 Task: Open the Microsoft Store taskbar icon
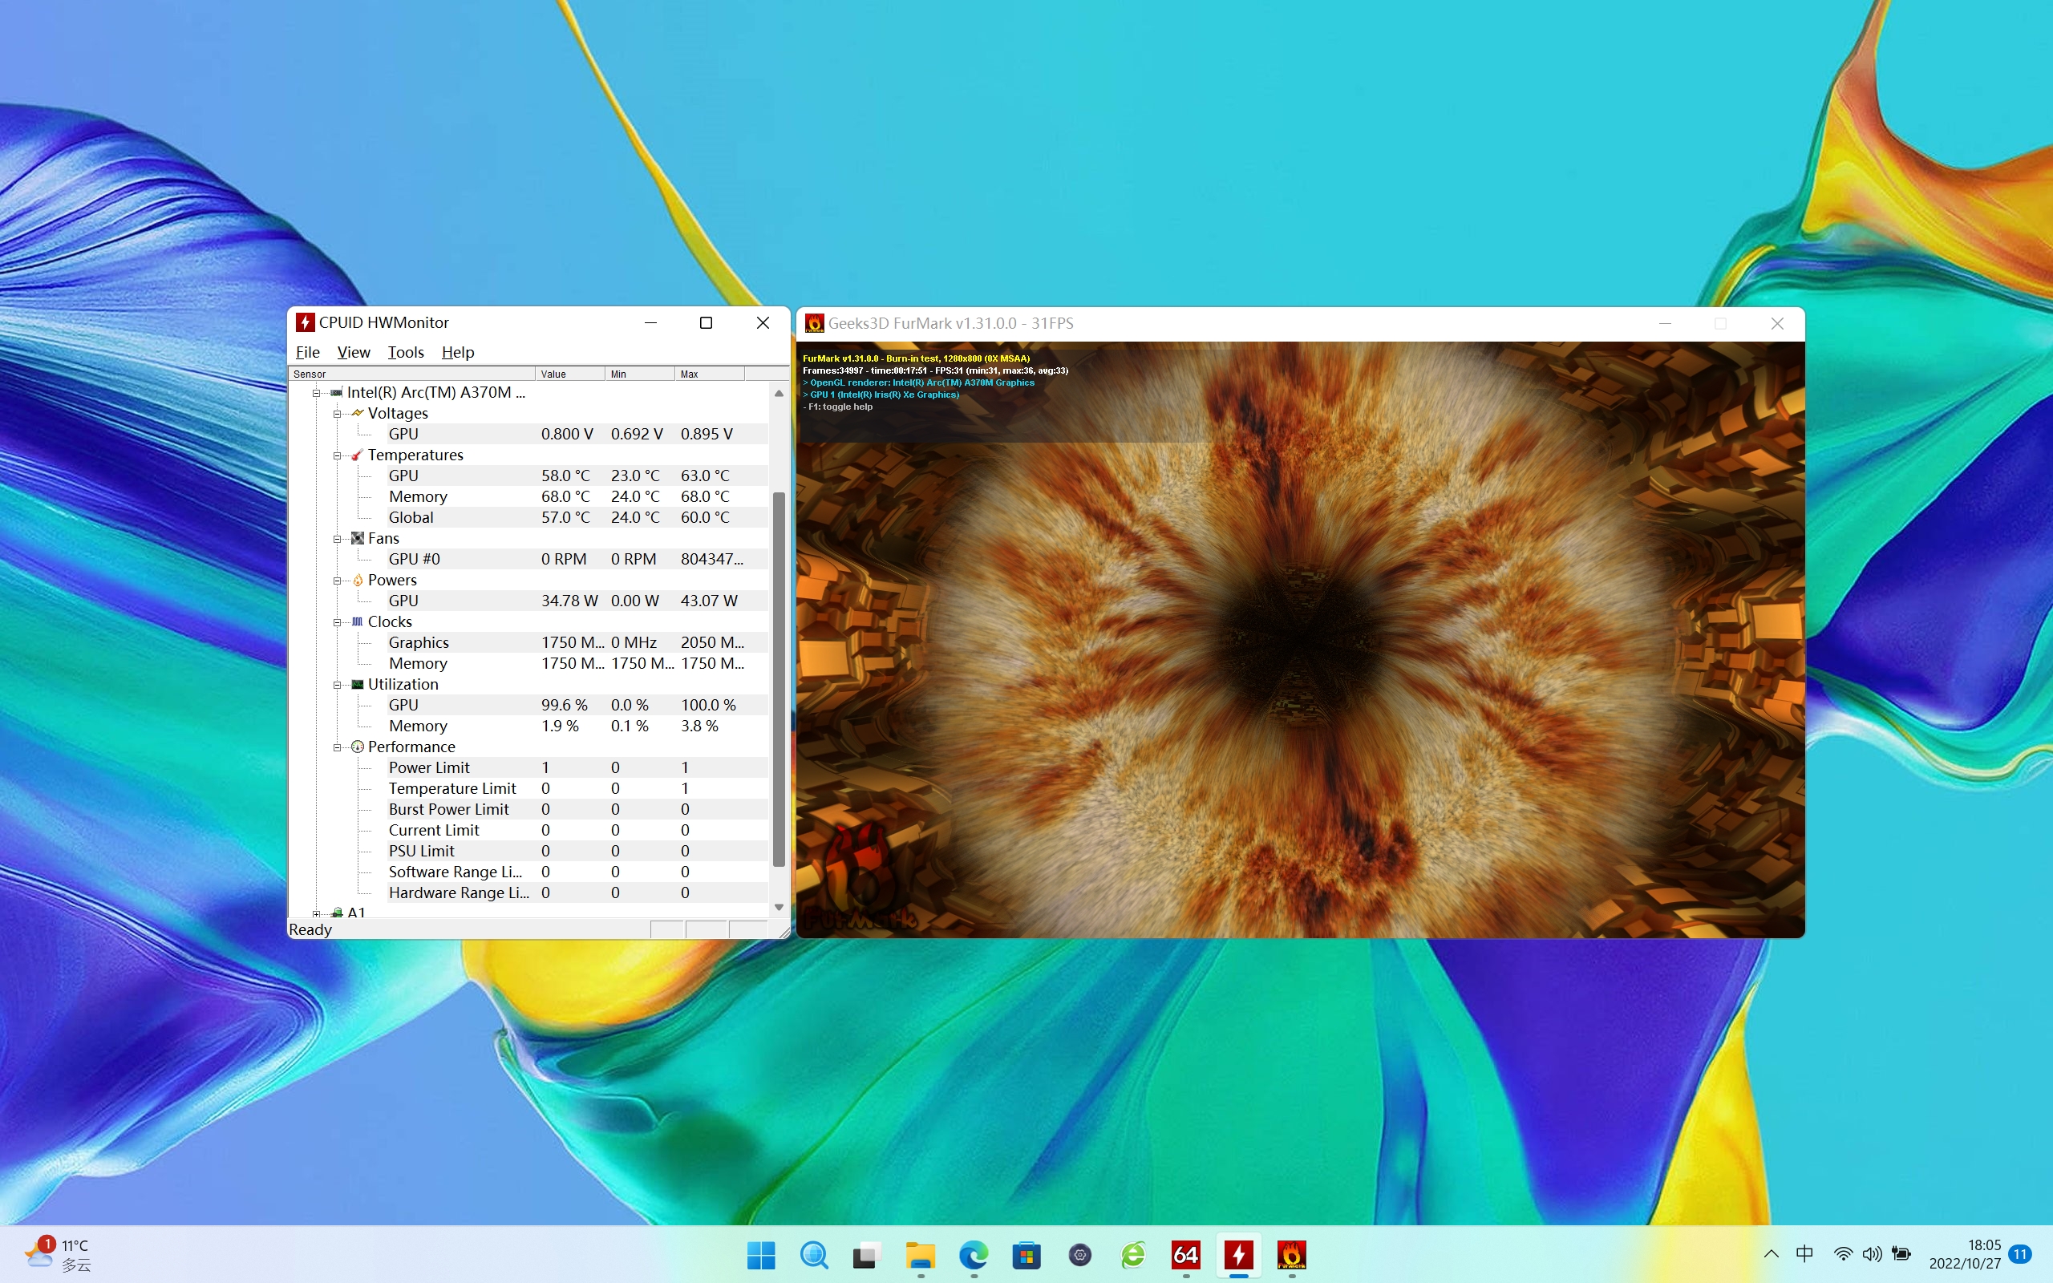(x=1026, y=1254)
